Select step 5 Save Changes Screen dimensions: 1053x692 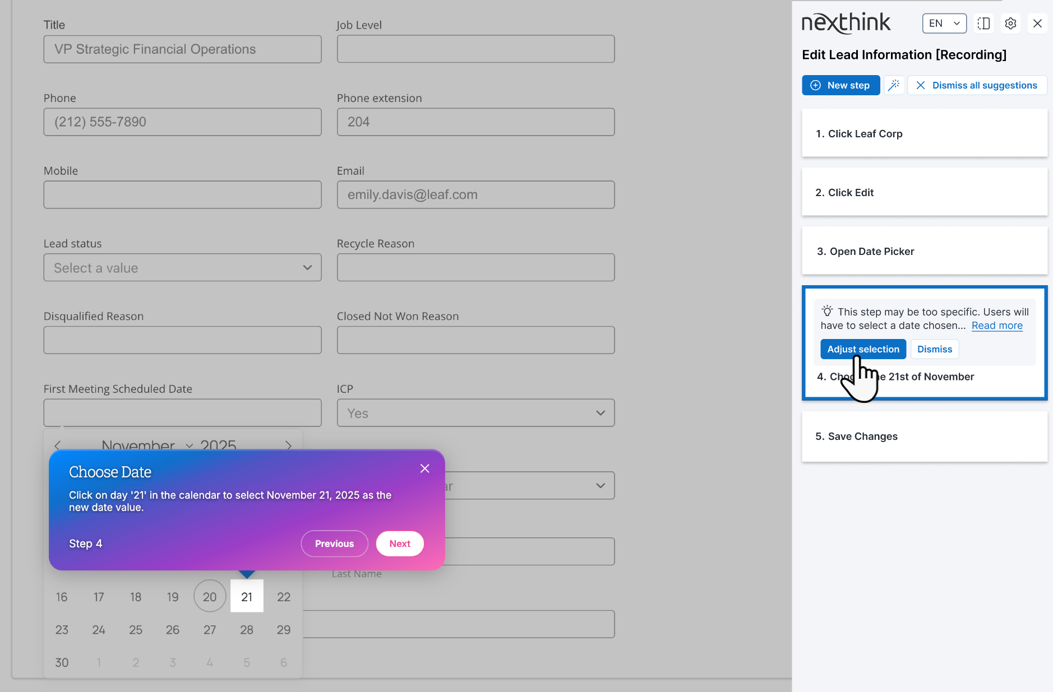924,436
